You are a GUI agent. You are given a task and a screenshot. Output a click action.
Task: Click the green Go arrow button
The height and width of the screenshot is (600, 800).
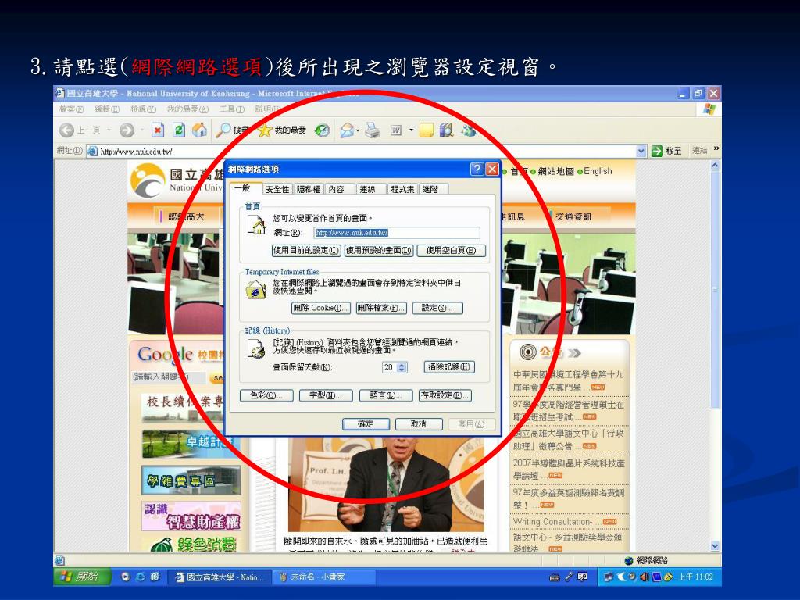[x=657, y=151]
